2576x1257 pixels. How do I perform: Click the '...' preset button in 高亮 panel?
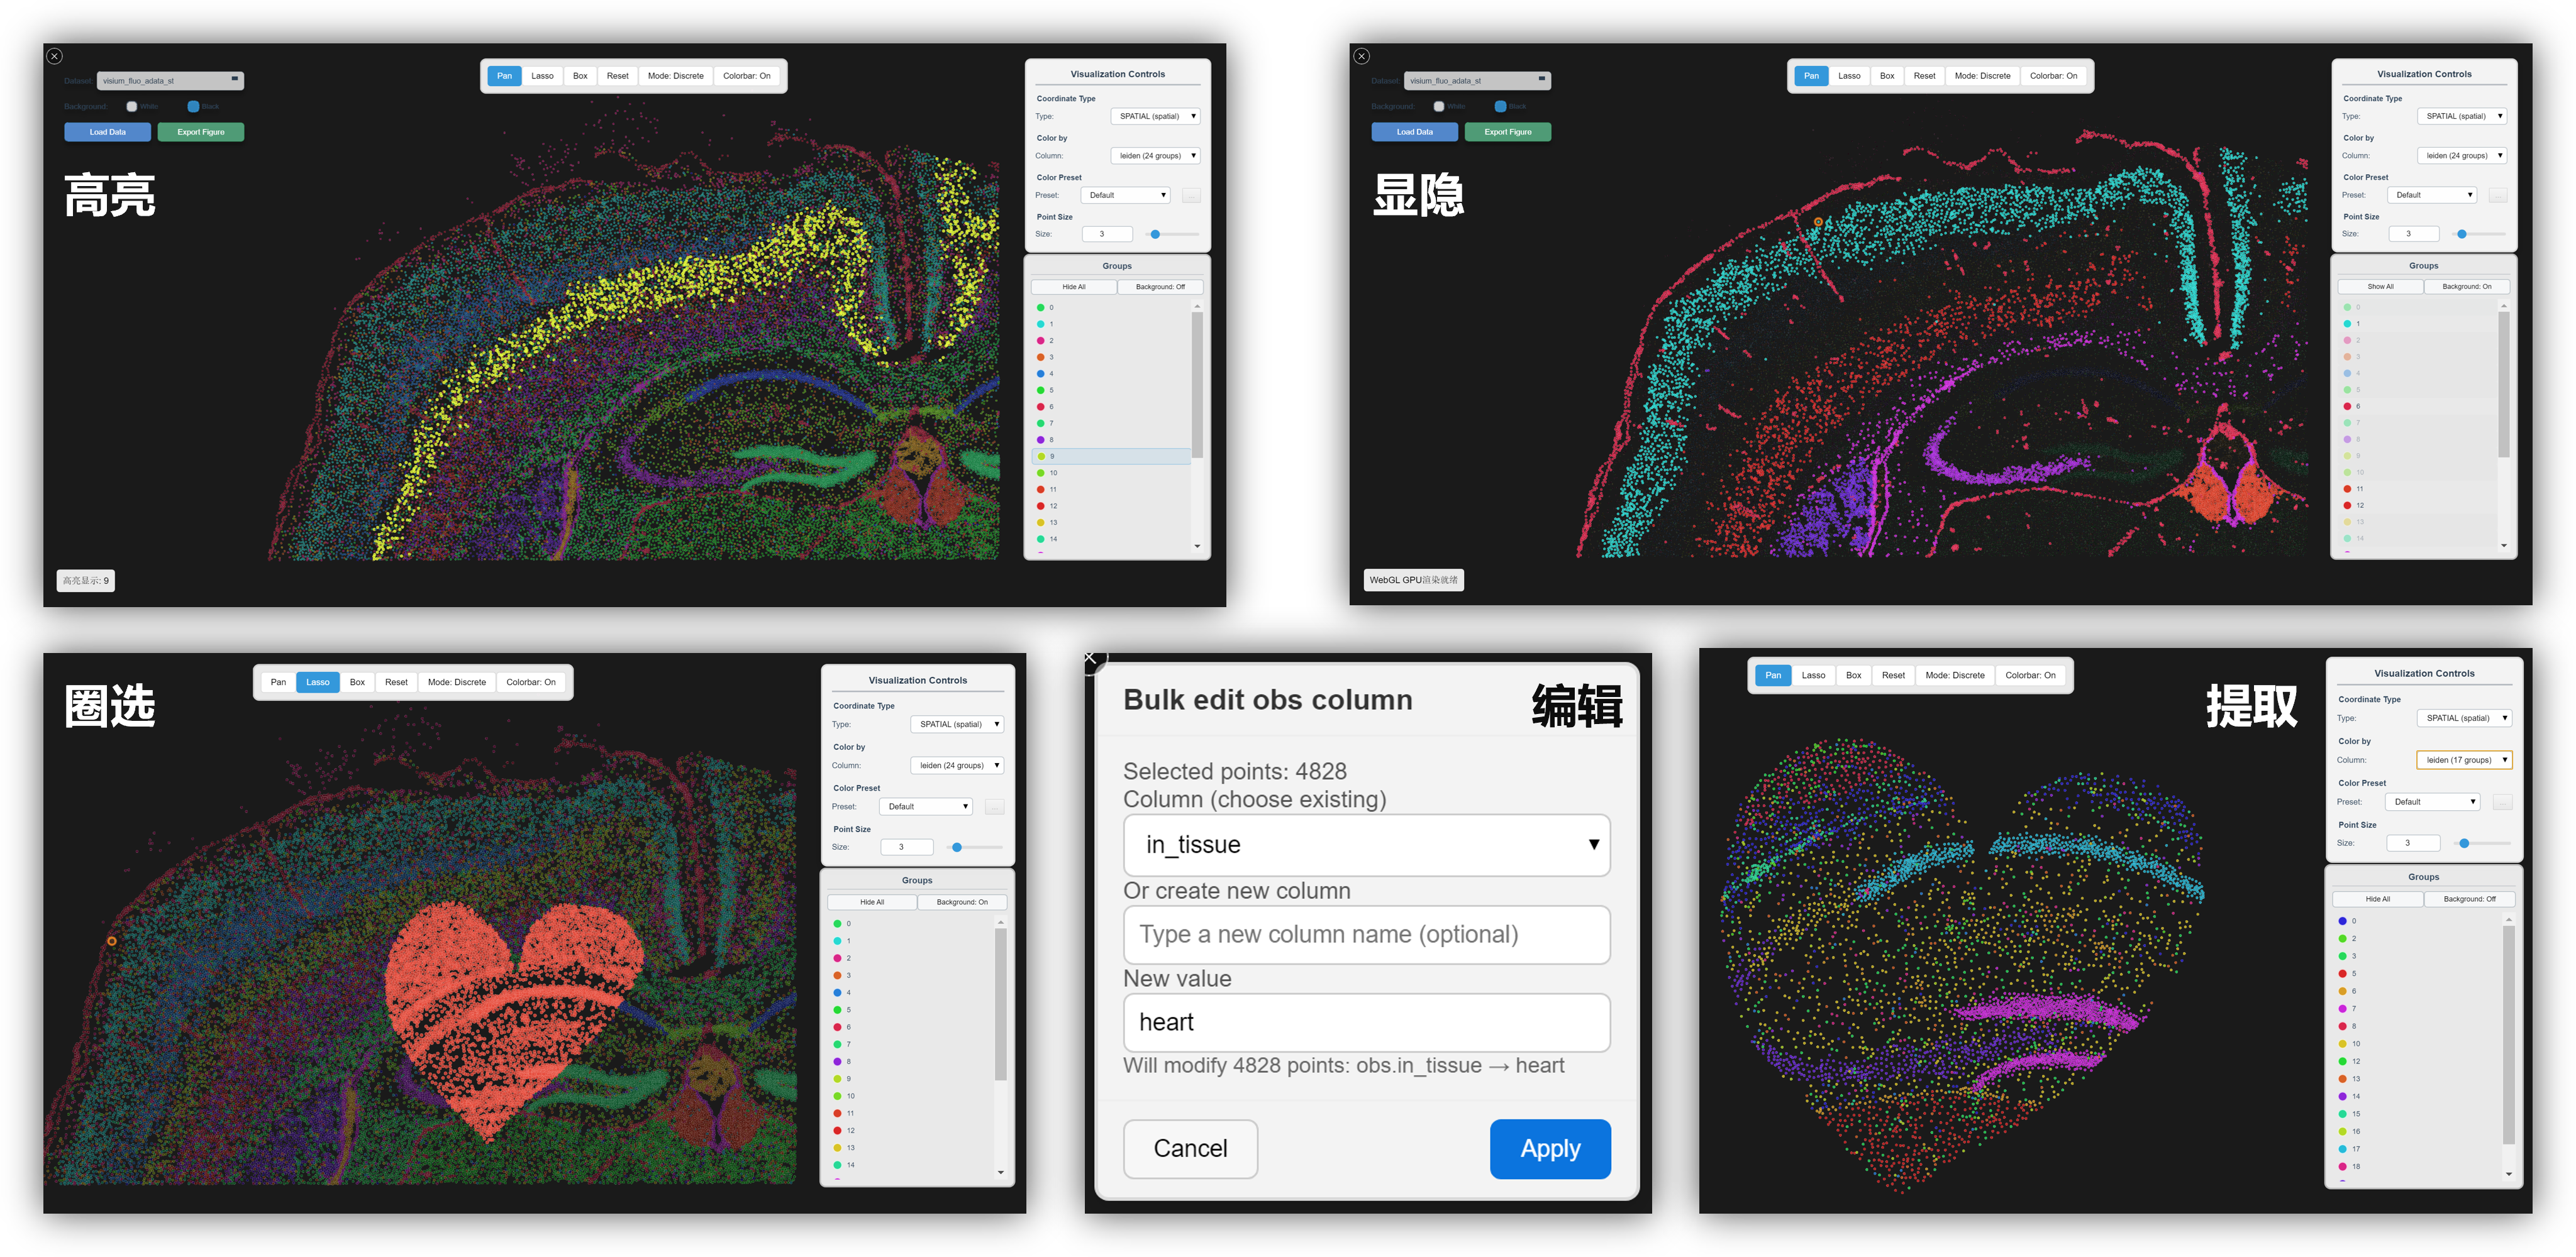click(1191, 196)
